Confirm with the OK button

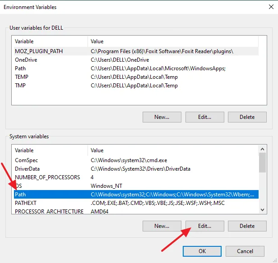pos(202,251)
